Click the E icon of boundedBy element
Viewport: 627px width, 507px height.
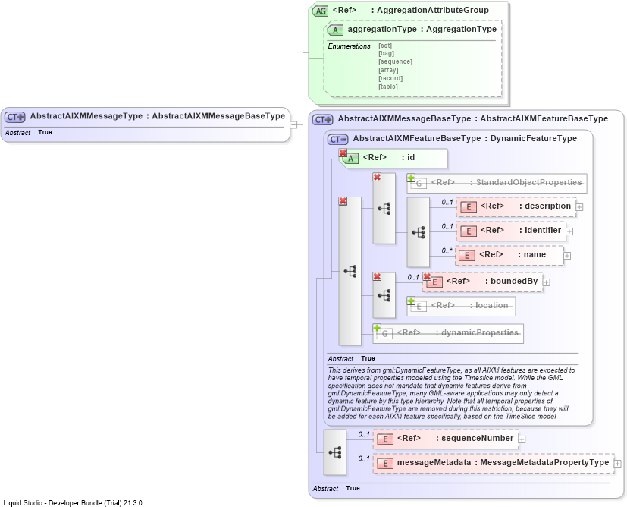434,282
